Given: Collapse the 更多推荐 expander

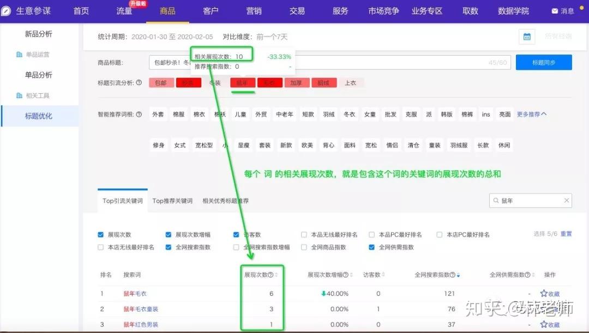Looking at the screenshot, I should pos(532,114).
